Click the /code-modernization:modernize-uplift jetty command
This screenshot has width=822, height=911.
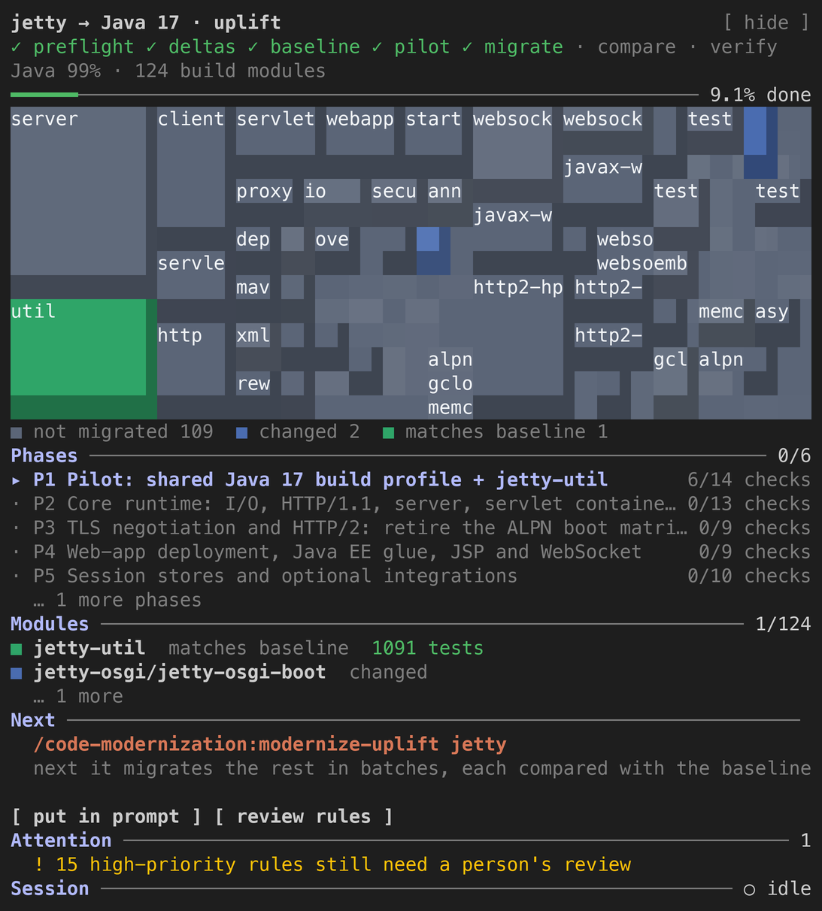click(x=270, y=744)
